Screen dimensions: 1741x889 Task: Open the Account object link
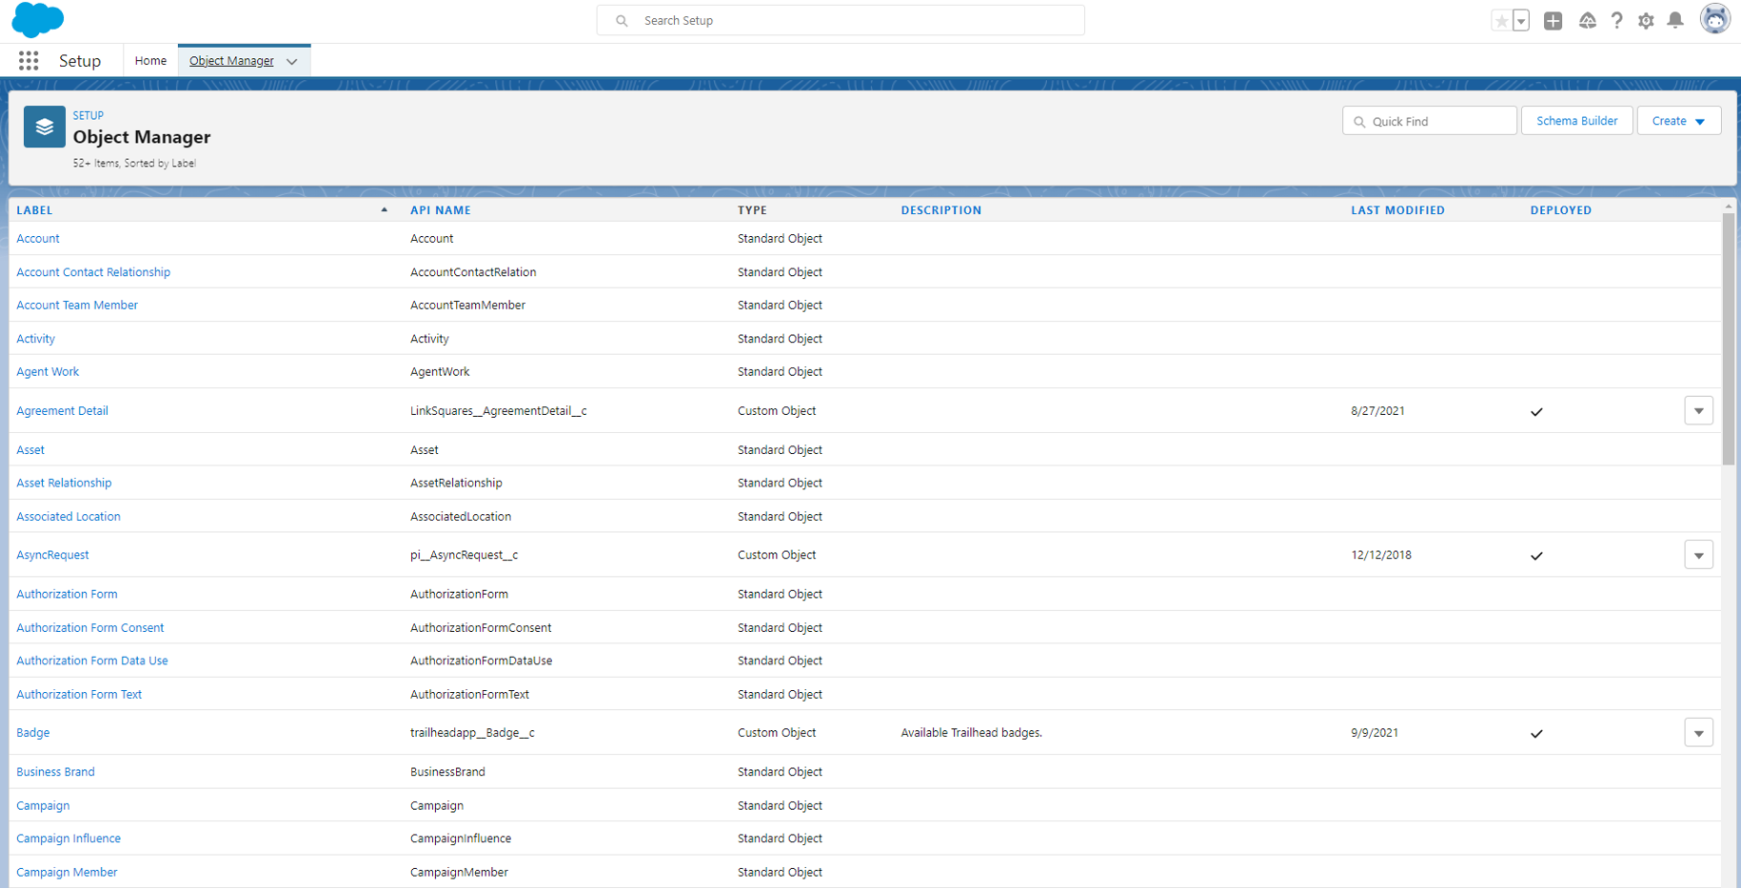38,239
